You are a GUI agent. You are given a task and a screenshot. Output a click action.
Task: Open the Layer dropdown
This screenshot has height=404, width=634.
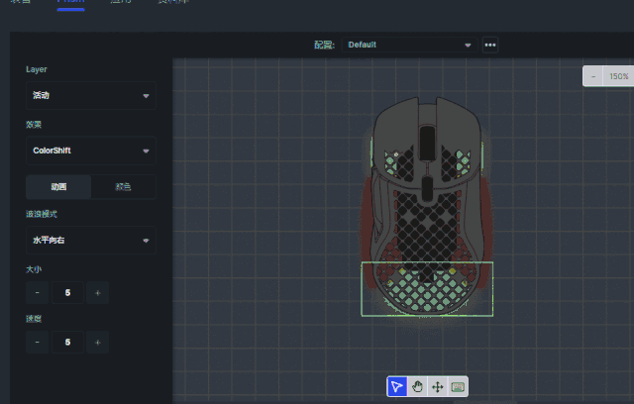click(91, 96)
